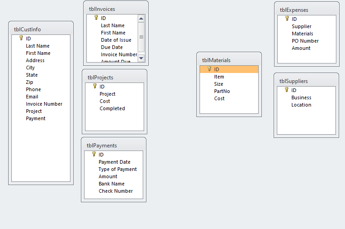Select the Phone field in tblCustInfo

[41, 89]
